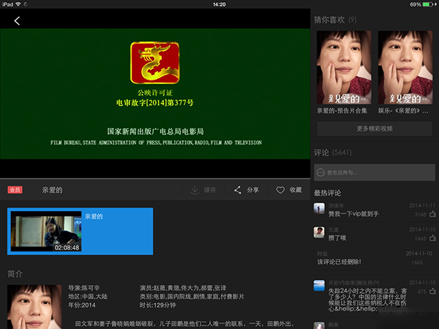Screen dimensions: 439x329
Task: Click the '更多精彩视频' button
Action: 374,129
